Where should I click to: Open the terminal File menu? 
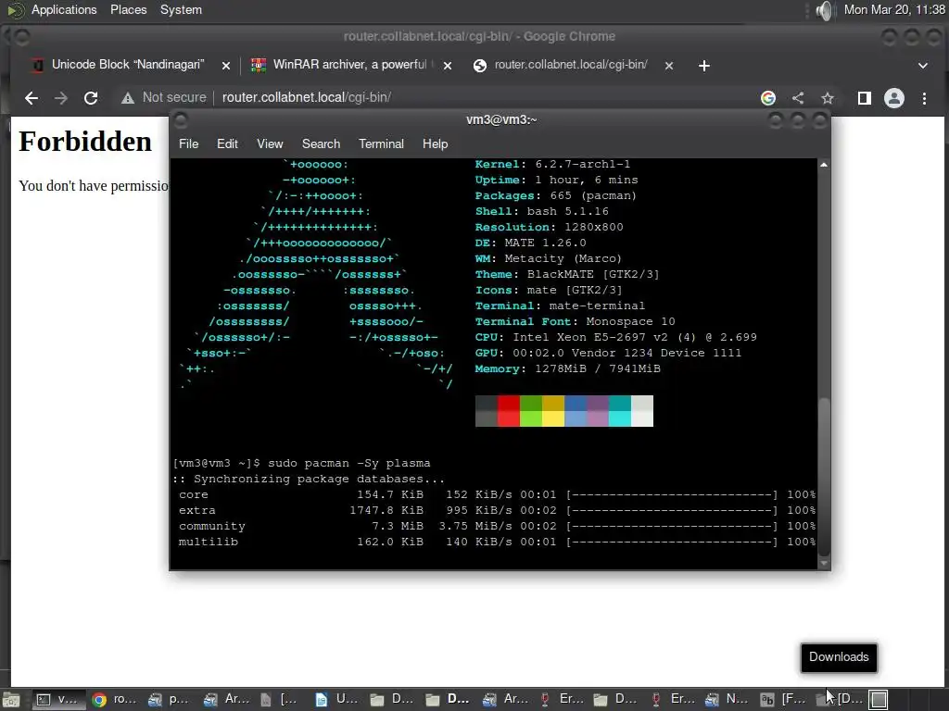coord(188,143)
